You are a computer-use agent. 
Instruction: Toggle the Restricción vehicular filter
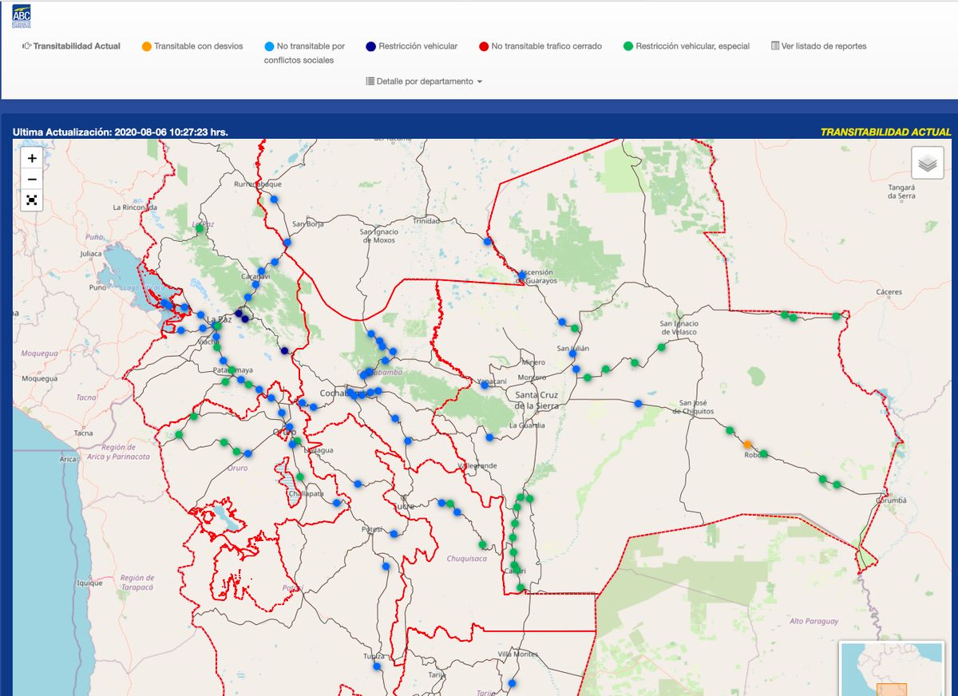[418, 46]
